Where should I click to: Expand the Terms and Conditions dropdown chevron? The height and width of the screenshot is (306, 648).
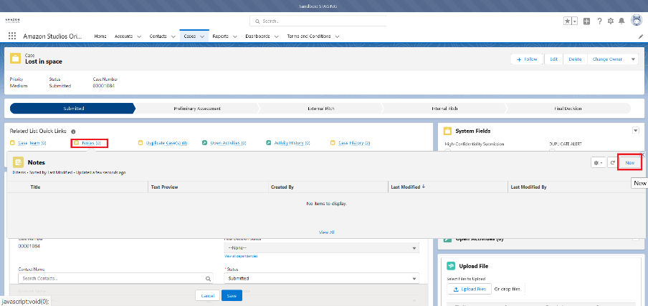click(337, 36)
